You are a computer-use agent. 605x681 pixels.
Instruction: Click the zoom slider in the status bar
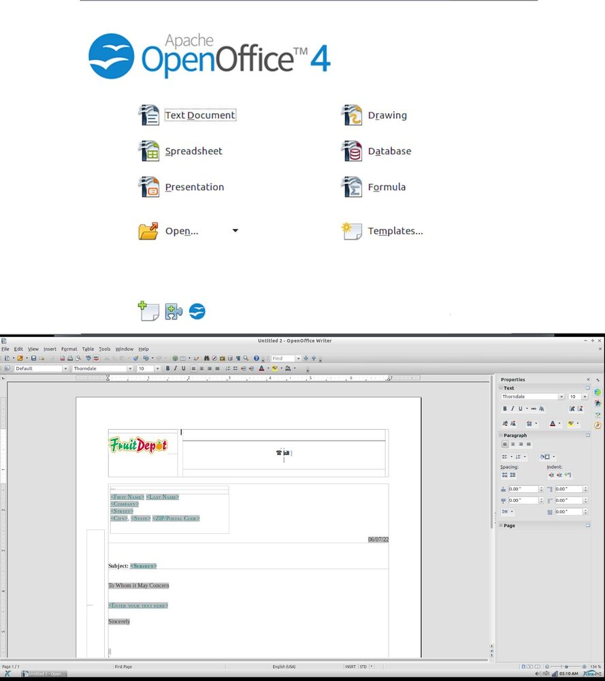click(566, 667)
